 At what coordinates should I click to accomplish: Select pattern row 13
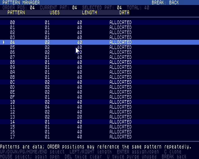click(x=99, y=117)
